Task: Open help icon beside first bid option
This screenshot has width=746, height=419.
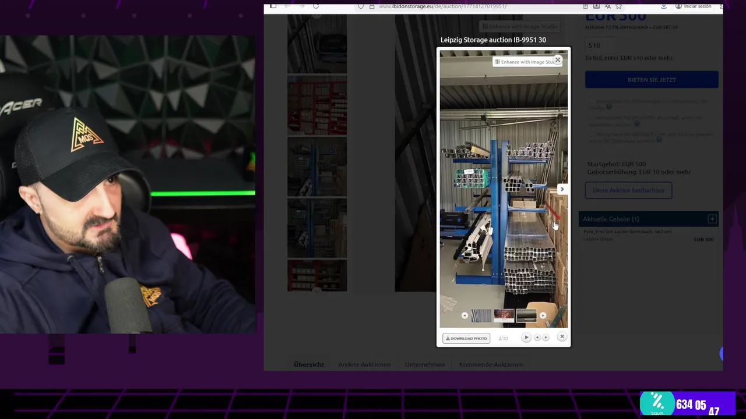Action: (609, 107)
